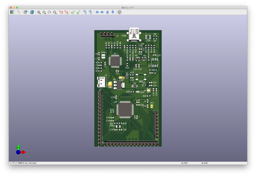256x176 pixels.
Task: Move the board down with blue arrow
Action: [113, 12]
